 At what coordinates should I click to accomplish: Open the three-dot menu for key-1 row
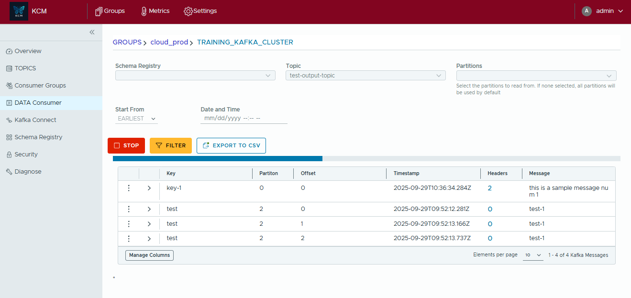pyautogui.click(x=128, y=188)
